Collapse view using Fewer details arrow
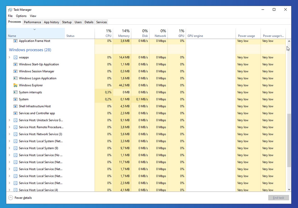 click(10, 198)
